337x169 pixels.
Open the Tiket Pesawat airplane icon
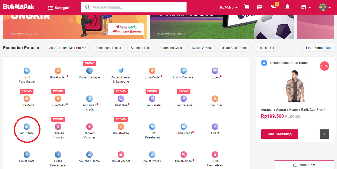point(184,99)
